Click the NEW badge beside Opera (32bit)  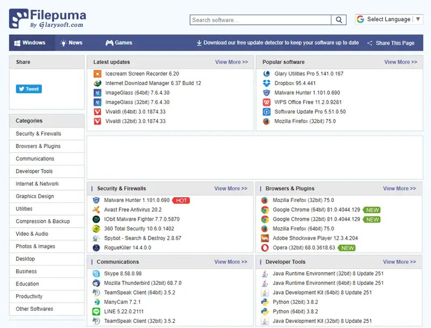[347, 248]
